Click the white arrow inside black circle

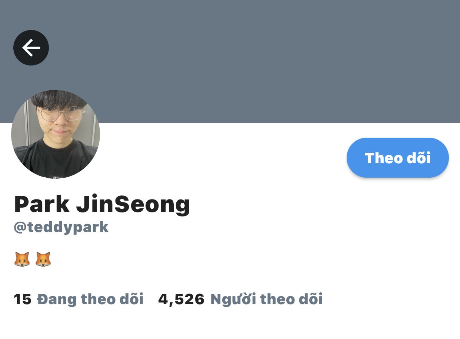(x=31, y=48)
